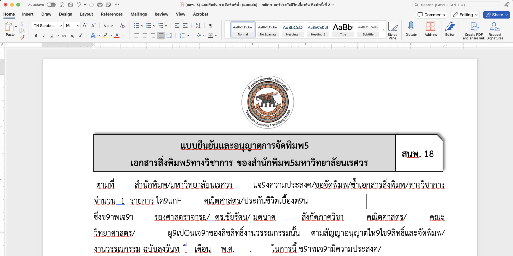Toggle strikethrough formatting
This screenshot has width=513, height=256.
64,36
